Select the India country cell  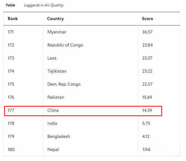(52, 123)
